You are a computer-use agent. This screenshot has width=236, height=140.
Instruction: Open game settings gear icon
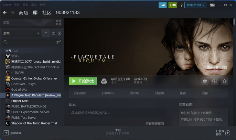pos(205,81)
